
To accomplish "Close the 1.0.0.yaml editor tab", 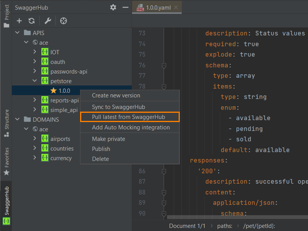I will click(x=176, y=7).
